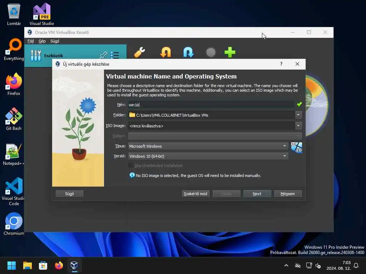Select the Everything search desktop icon
Image resolution: width=366 pixels, height=274 pixels.
coord(14,50)
